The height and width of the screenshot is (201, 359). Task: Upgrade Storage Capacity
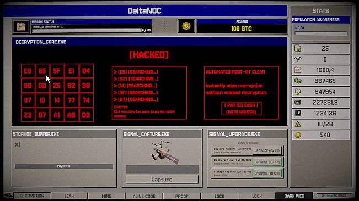tap(267, 174)
